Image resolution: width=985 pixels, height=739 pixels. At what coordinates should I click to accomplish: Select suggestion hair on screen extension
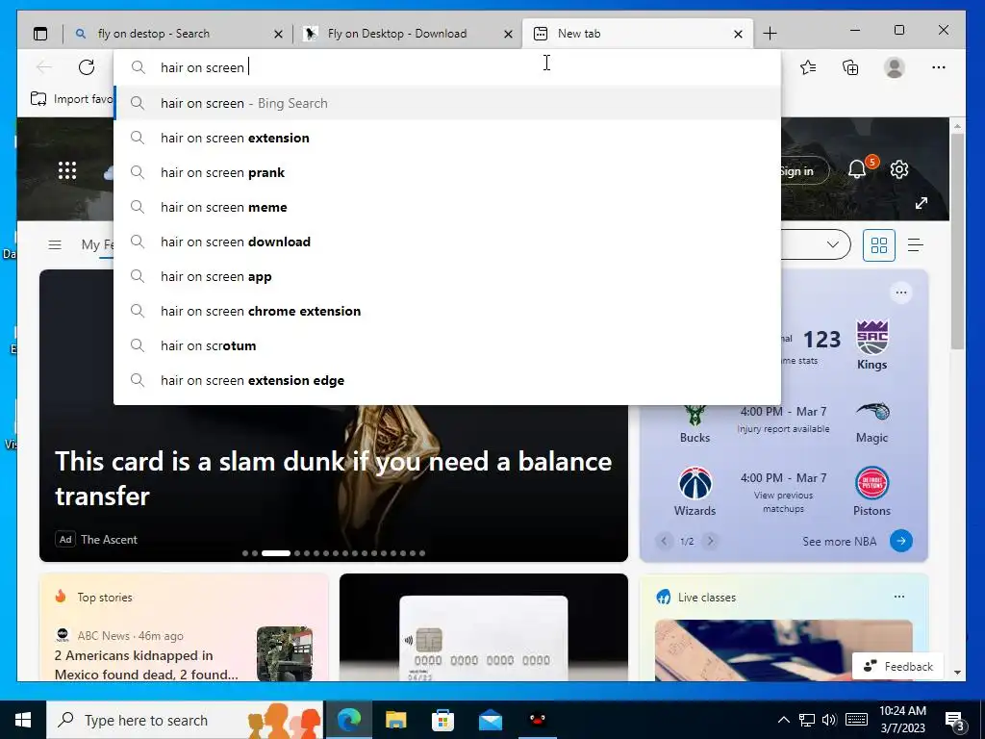447,138
